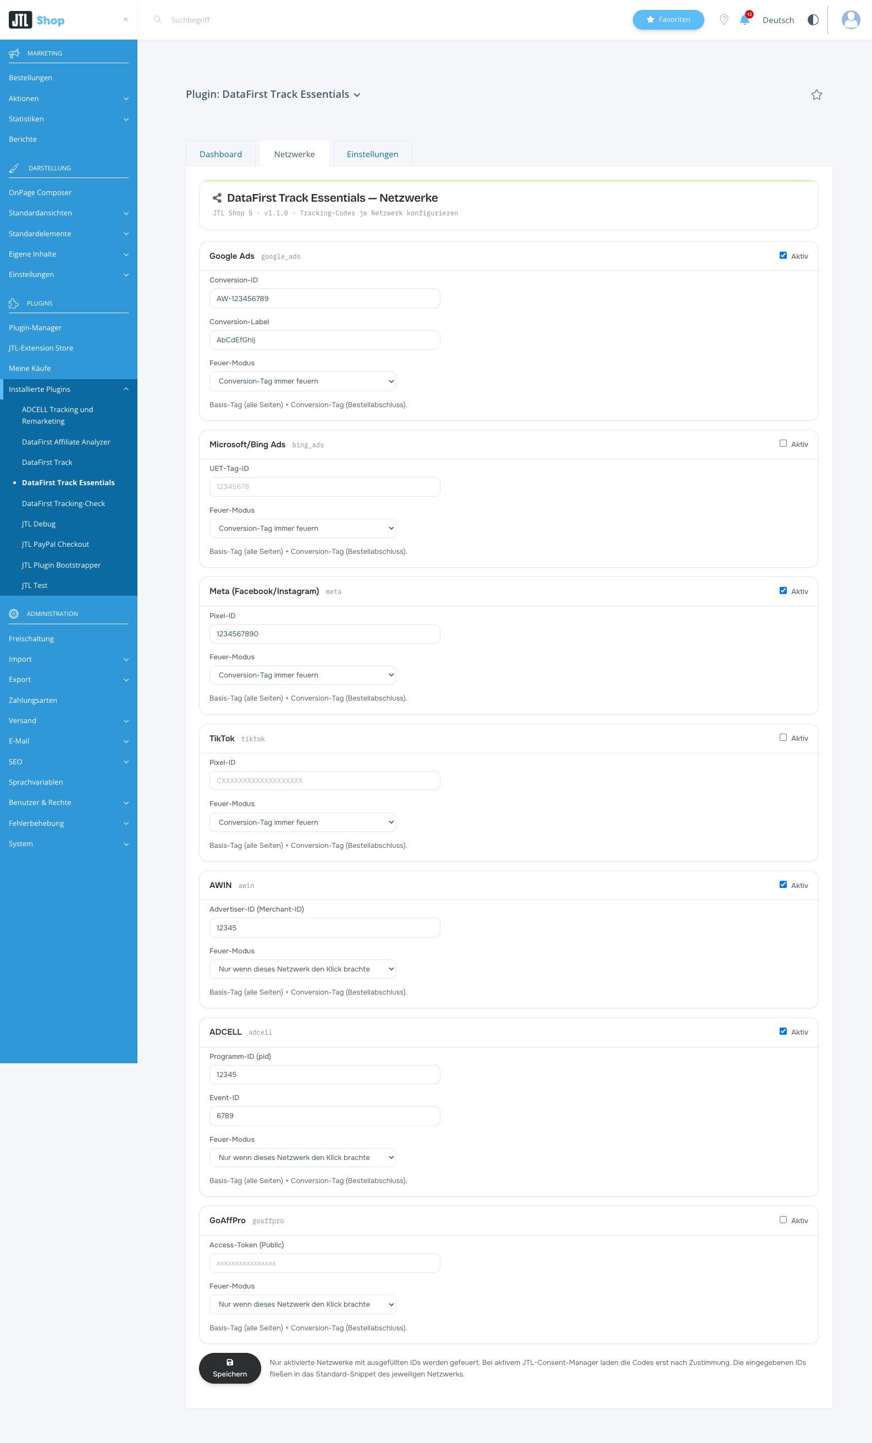872x1443 pixels.
Task: Toggle GoAffPro Aktiv checkbox
Action: click(783, 1220)
